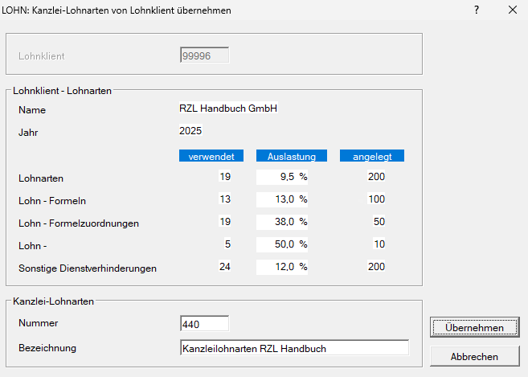Screen dimensions: 528x377
Task: Click the Abbrechen button
Action: (x=473, y=355)
